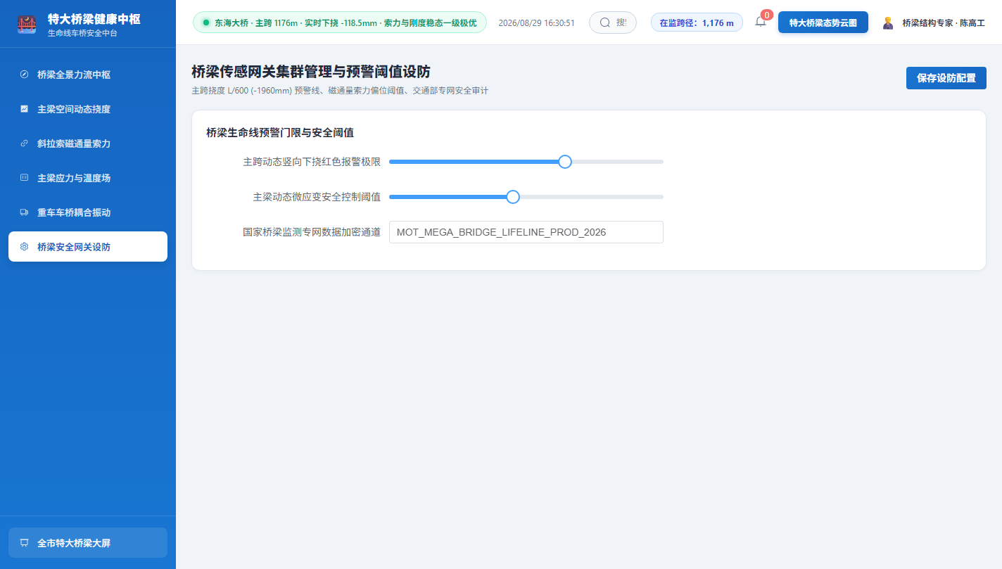Click 保存设防配置 button
This screenshot has width=1002, height=569.
[x=946, y=78]
